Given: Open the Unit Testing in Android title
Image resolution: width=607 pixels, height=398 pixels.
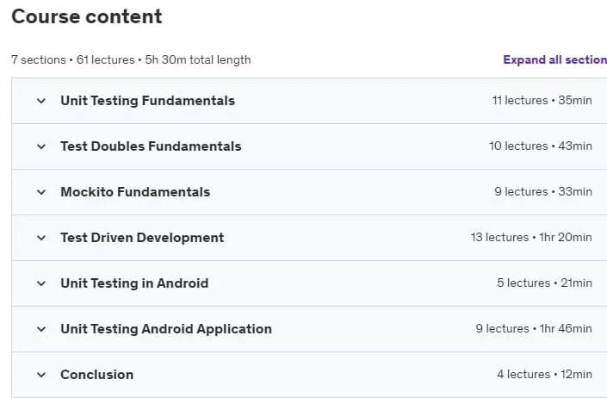Looking at the screenshot, I should [x=134, y=283].
